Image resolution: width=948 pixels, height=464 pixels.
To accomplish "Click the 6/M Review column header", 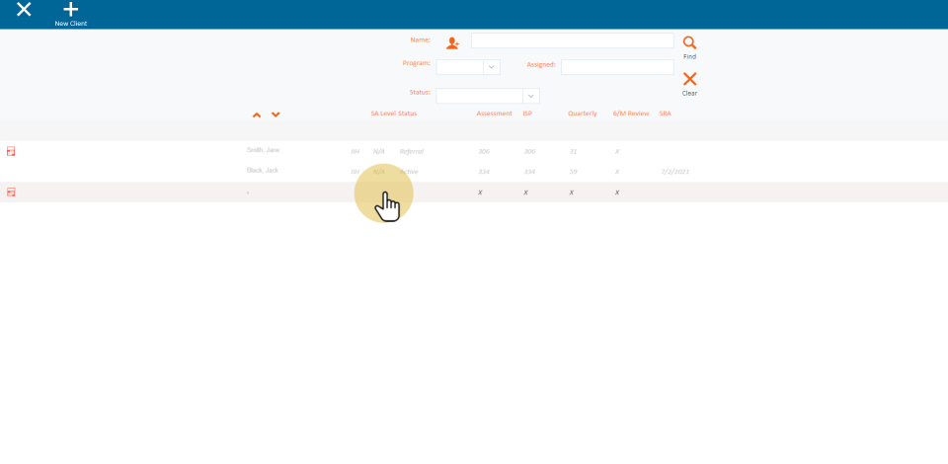I will tap(631, 114).
